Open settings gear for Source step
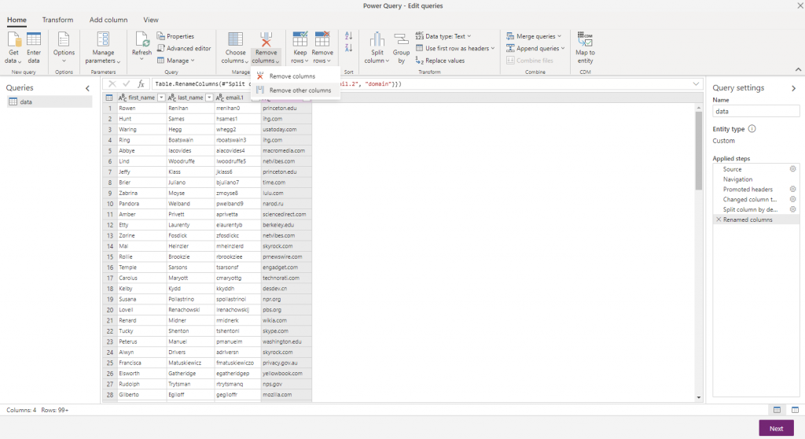 (792, 168)
